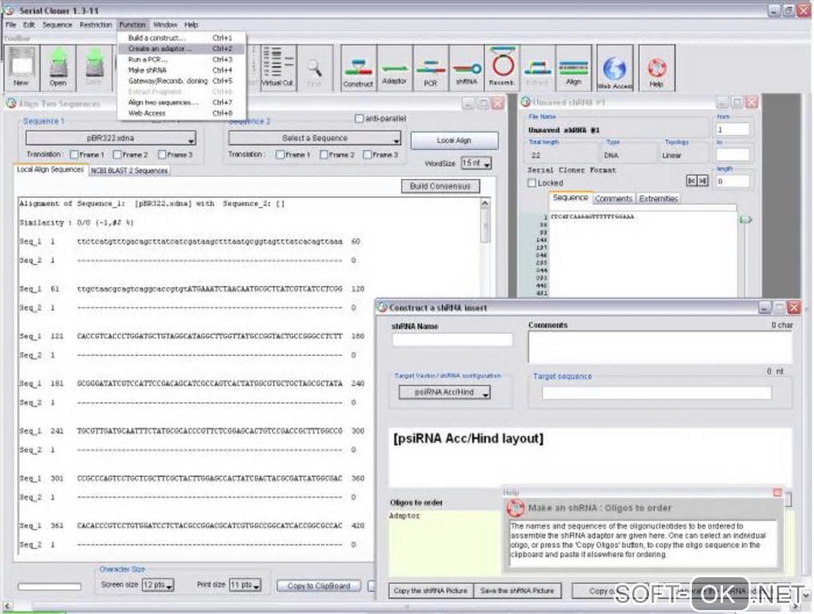Launch the Construct tool icon

tap(358, 68)
